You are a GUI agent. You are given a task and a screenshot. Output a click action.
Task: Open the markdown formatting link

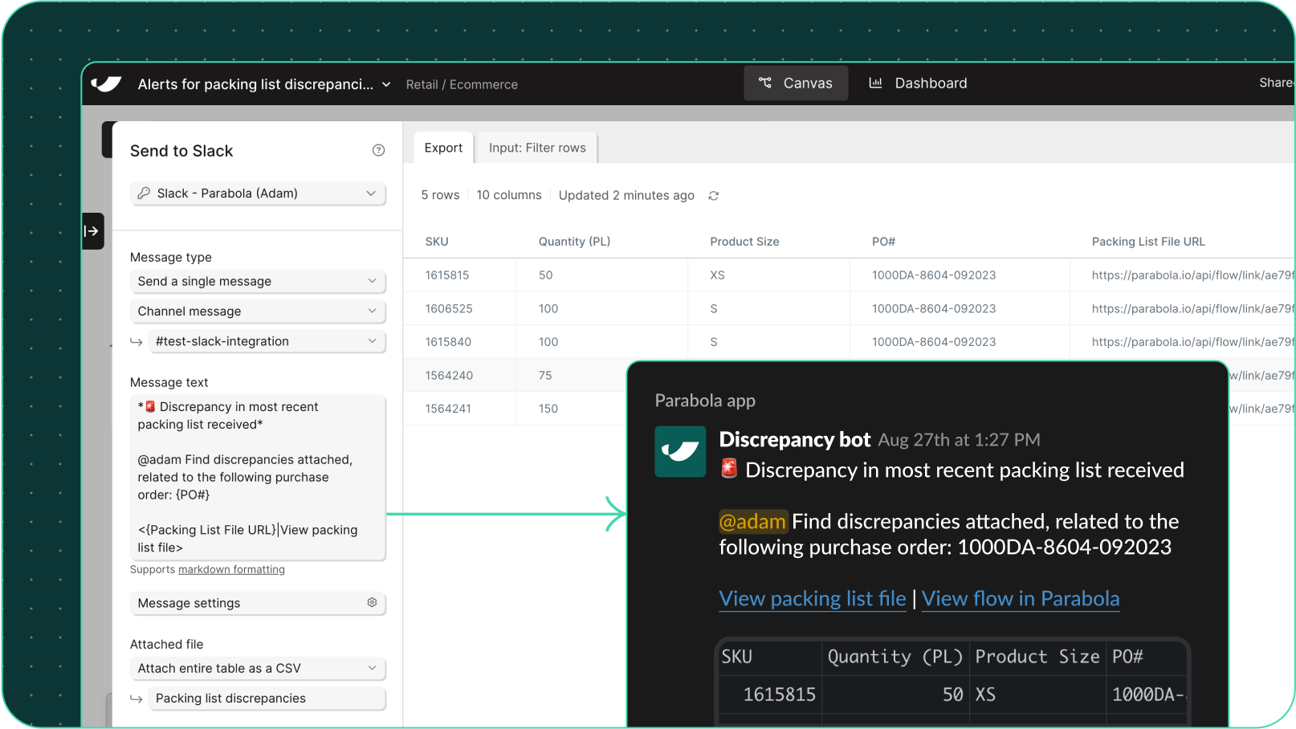coord(231,569)
